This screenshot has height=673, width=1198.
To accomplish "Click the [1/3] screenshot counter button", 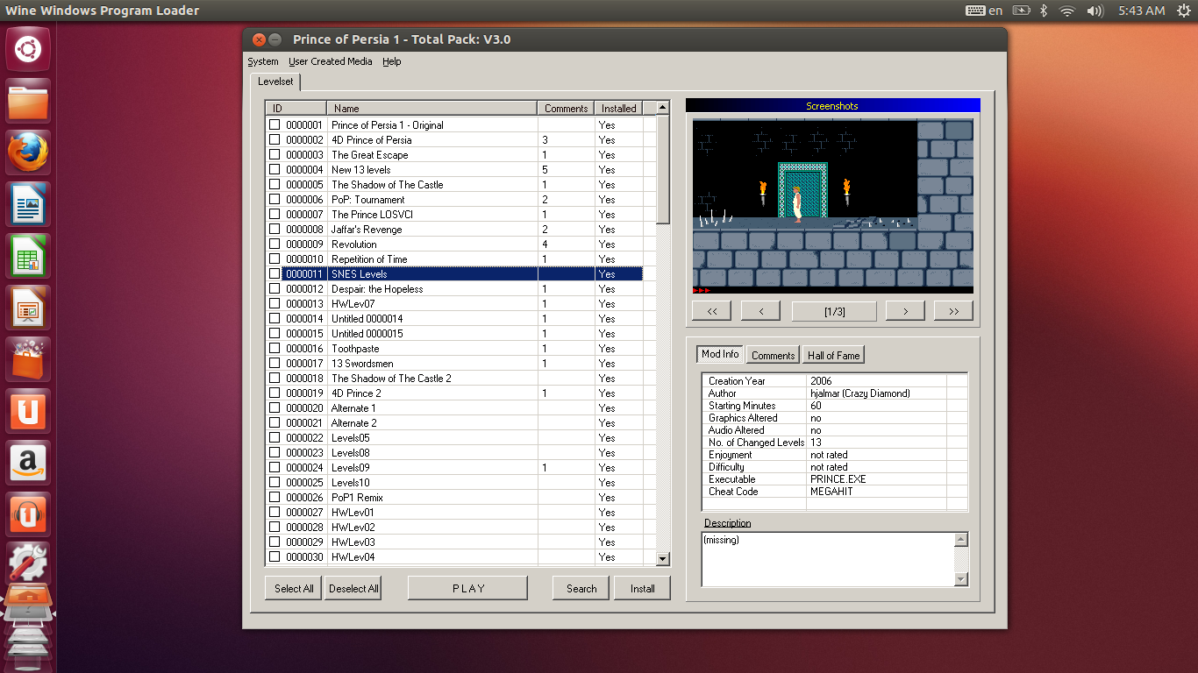I will point(834,311).
